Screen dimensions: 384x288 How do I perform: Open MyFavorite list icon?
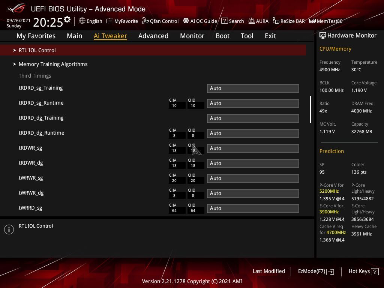(110, 21)
